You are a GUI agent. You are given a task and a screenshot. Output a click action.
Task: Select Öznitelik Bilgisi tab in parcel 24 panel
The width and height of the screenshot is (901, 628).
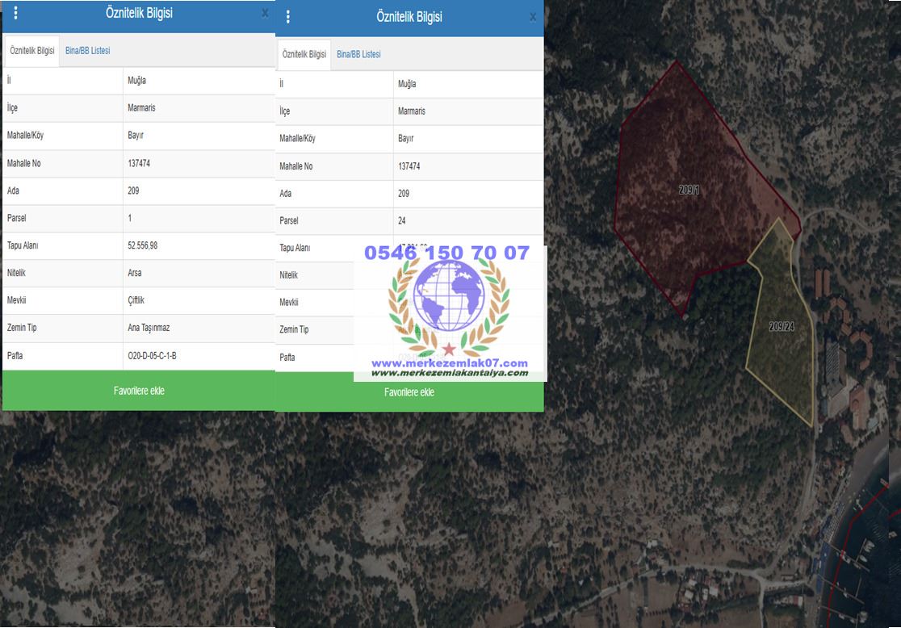[304, 55]
